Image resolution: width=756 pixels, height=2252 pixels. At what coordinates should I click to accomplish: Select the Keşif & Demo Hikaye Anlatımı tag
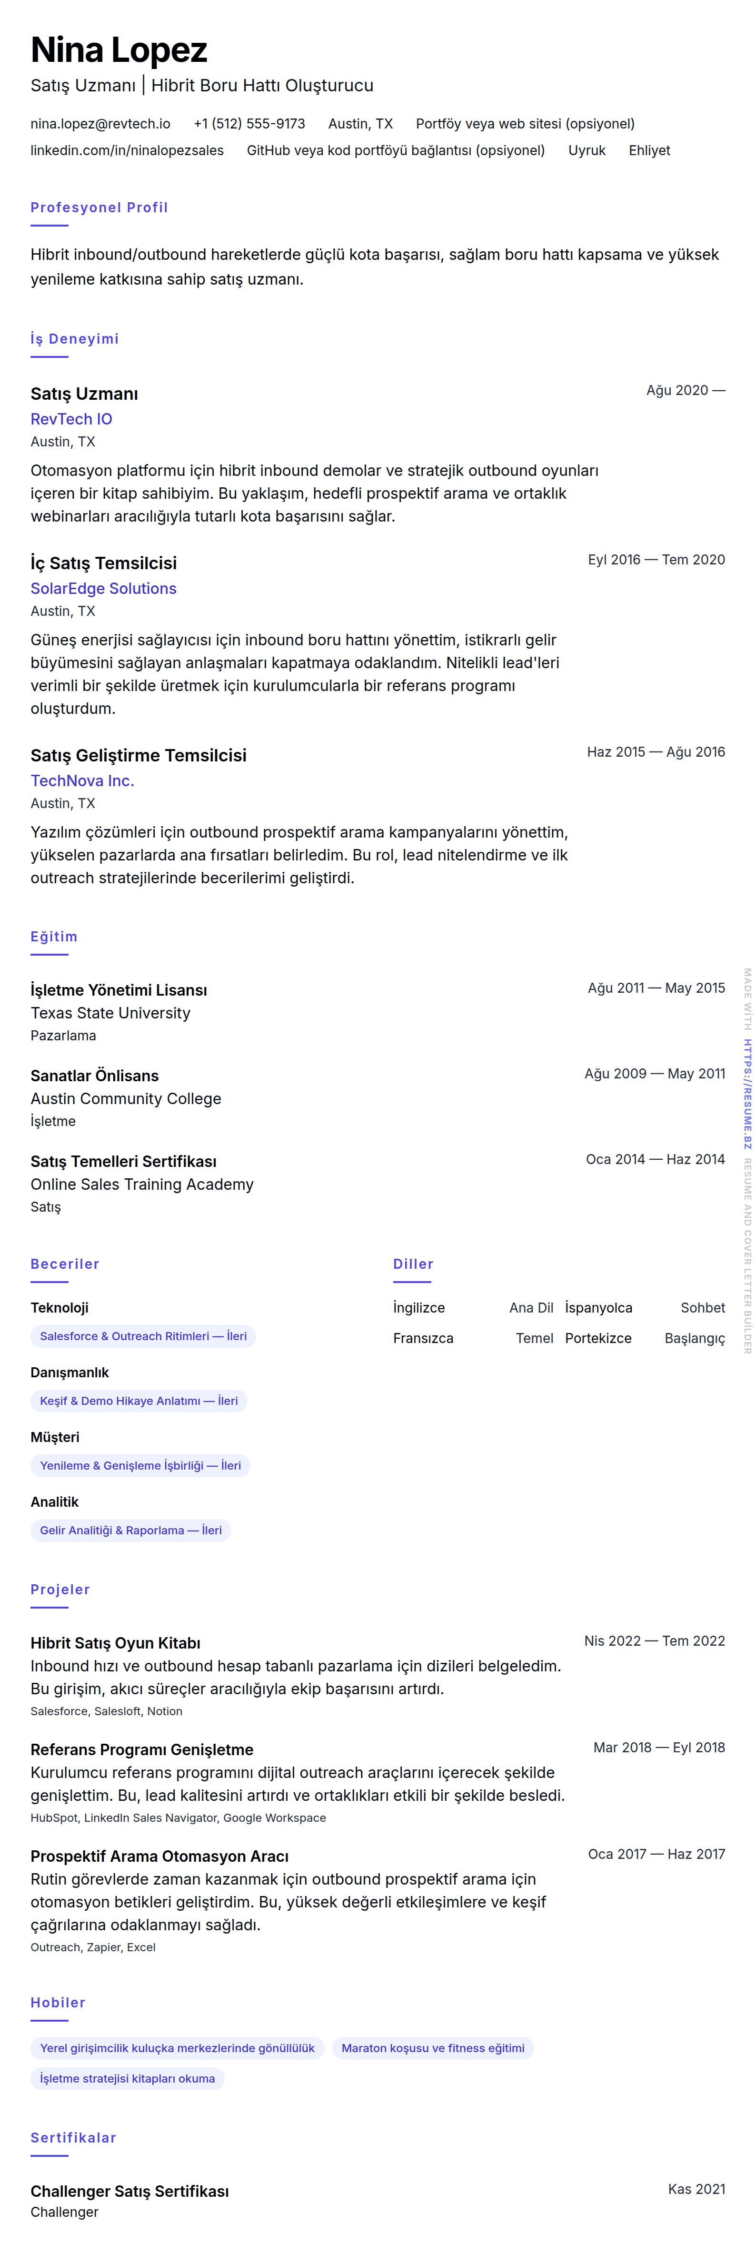(138, 1401)
